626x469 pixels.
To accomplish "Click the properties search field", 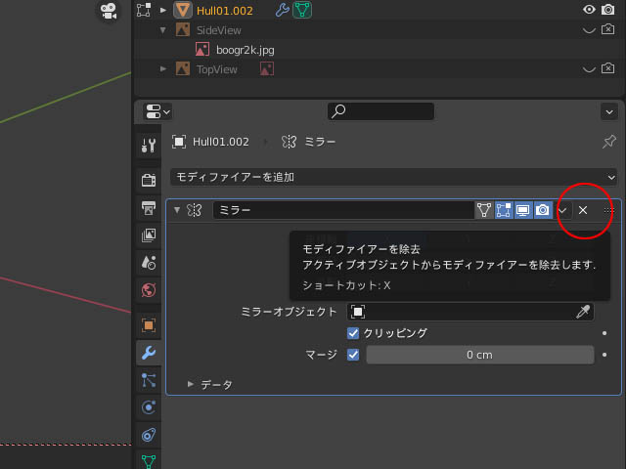I will [380, 111].
